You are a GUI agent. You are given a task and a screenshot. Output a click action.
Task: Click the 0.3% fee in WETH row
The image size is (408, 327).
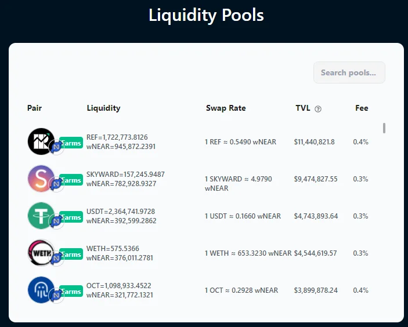click(x=360, y=253)
